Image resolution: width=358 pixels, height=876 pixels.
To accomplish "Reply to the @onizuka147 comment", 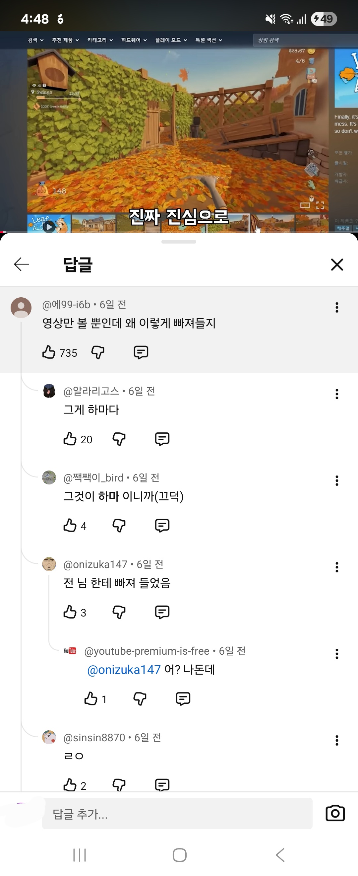I will click(x=162, y=612).
